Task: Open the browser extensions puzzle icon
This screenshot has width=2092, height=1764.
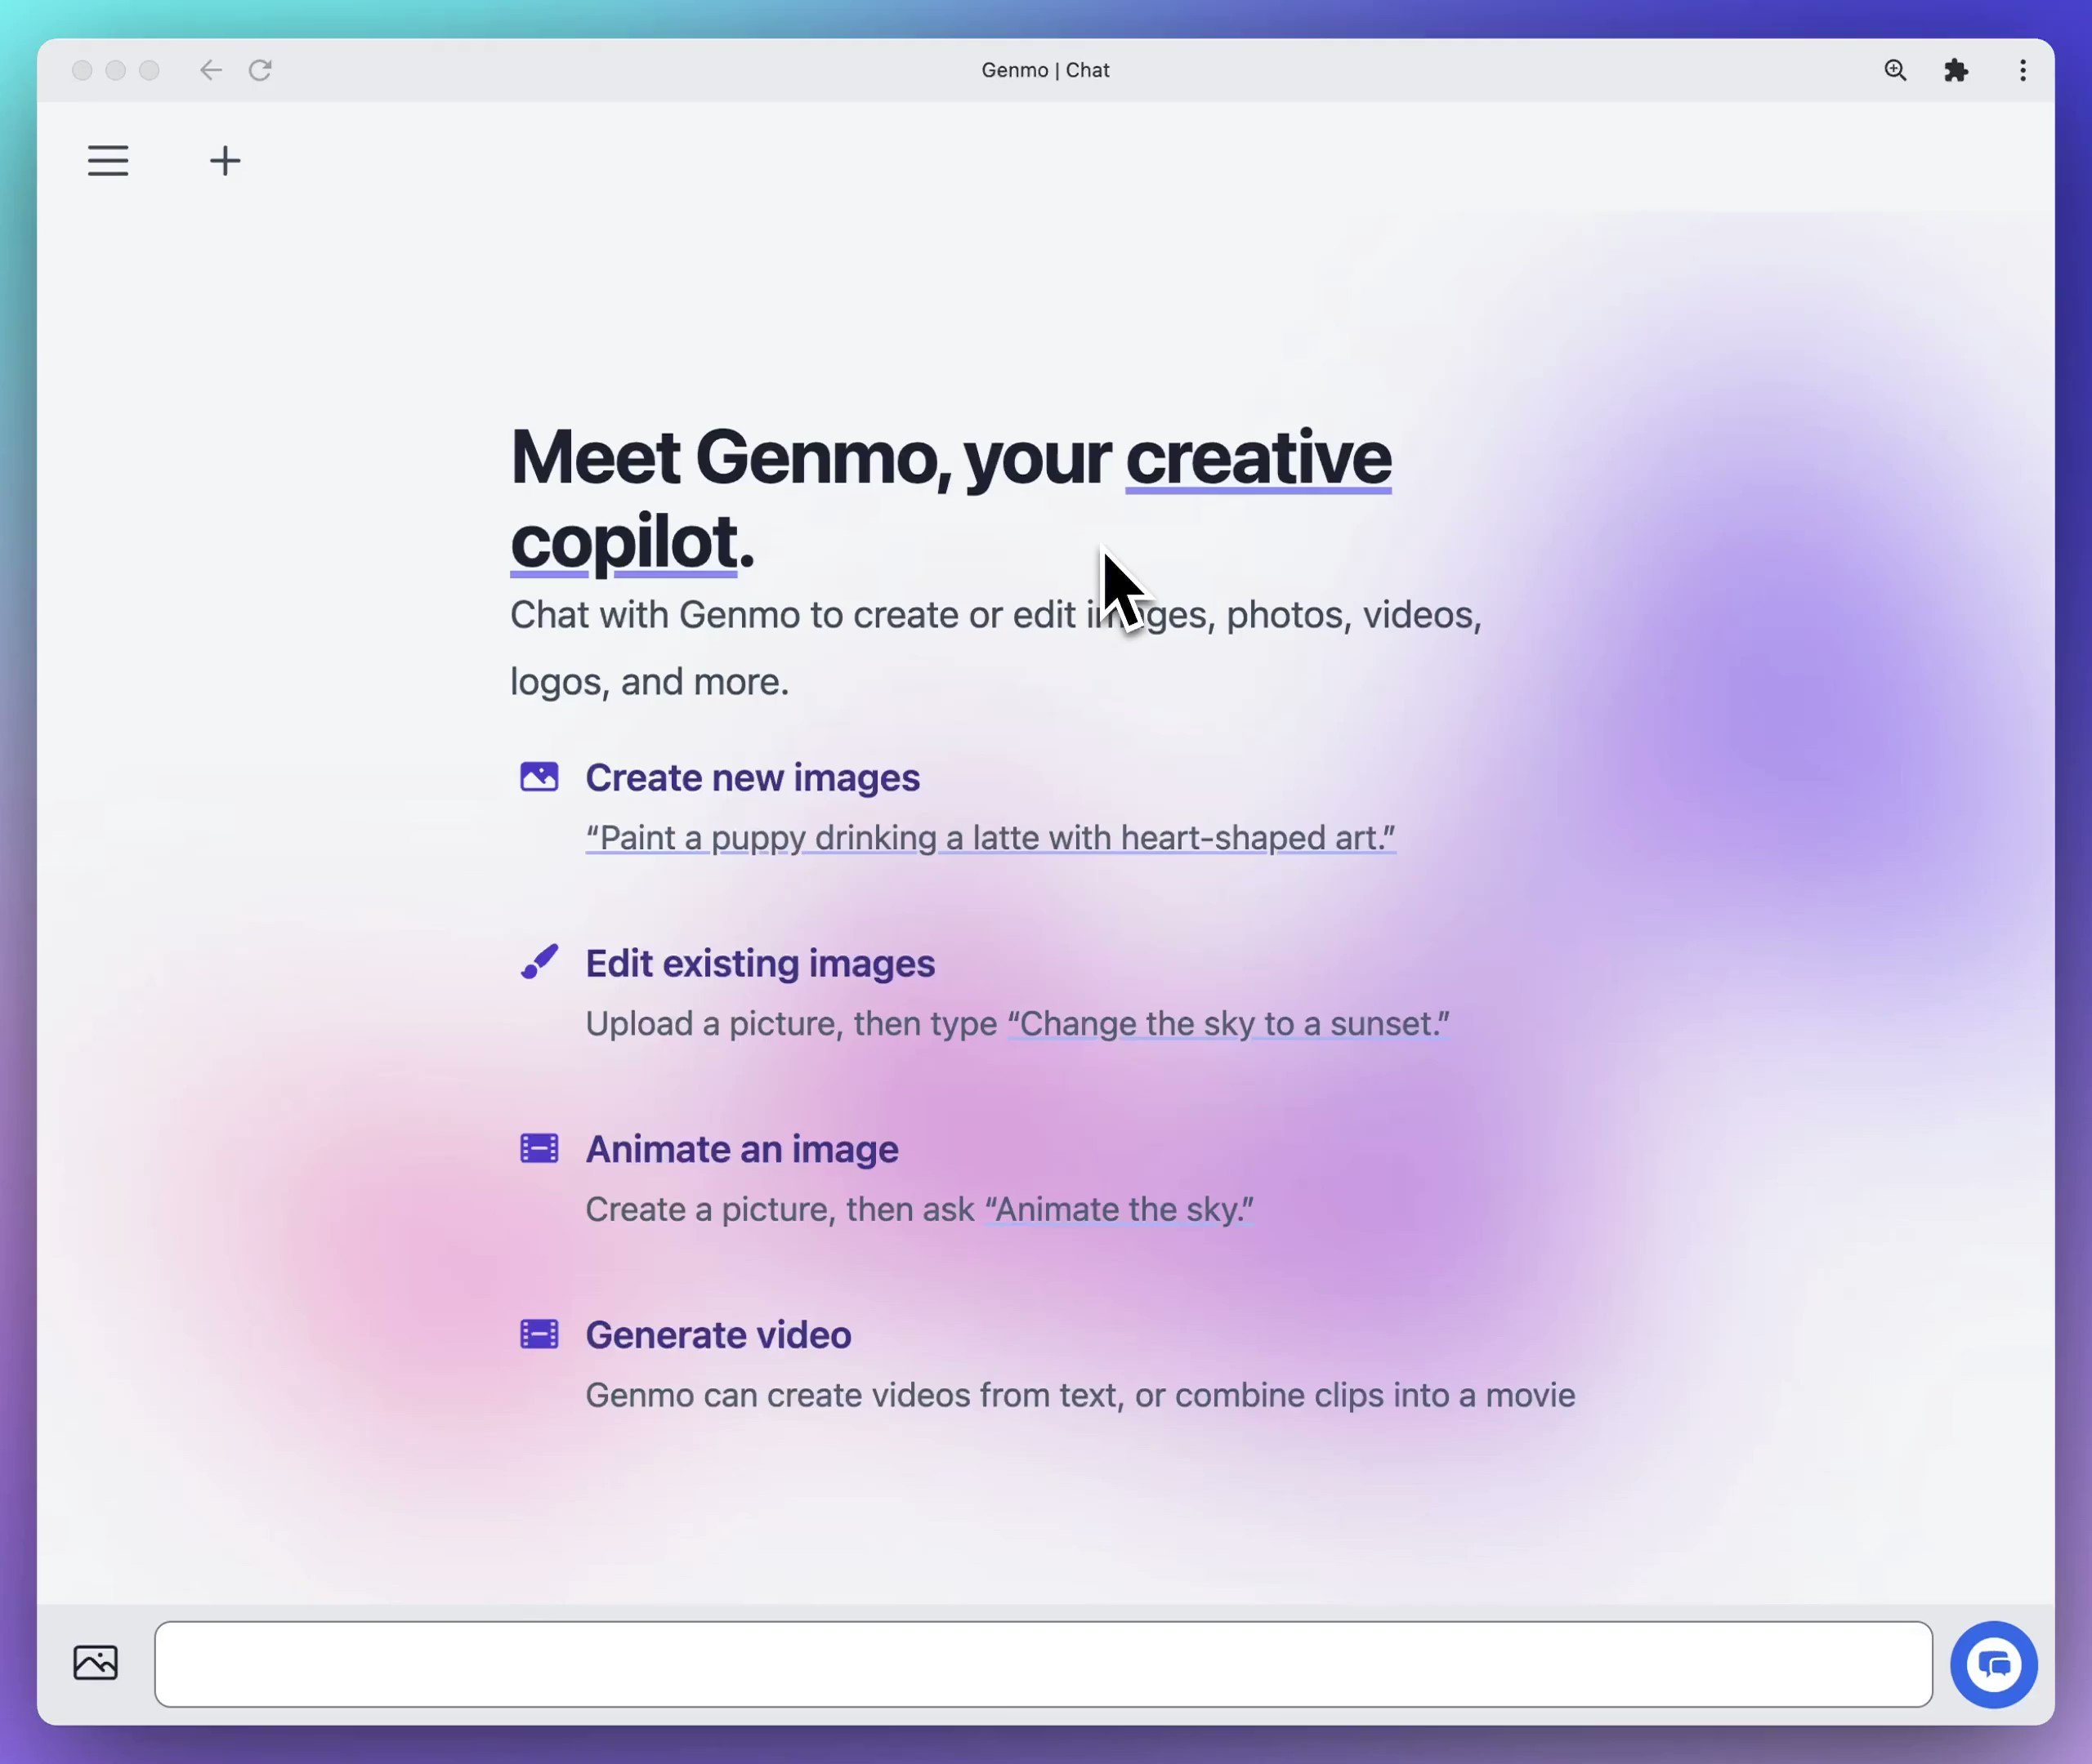Action: (x=1957, y=70)
